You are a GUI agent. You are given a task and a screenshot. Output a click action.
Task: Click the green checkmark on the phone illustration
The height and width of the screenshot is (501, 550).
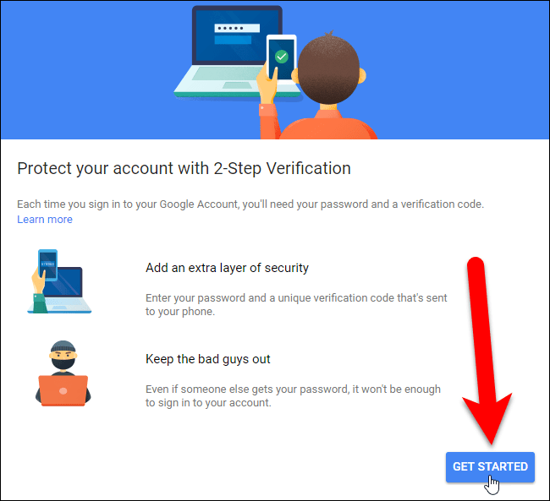(x=281, y=57)
